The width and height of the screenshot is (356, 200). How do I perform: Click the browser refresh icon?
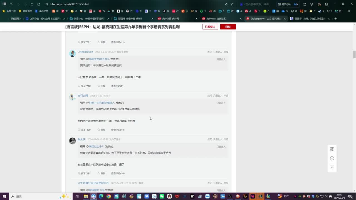(x=32, y=4)
